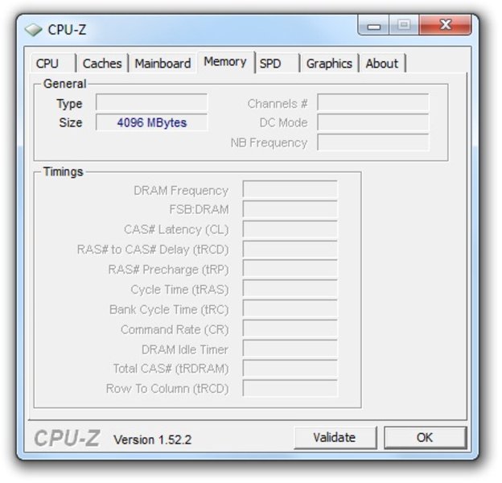Open the Graphics tab
The image size is (502, 483).
[x=329, y=64]
